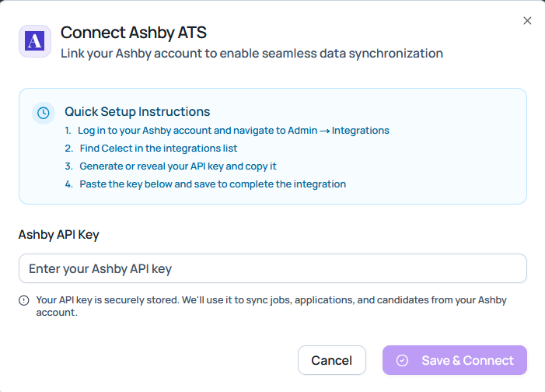Viewport: 545px width, 392px height.
Task: Click the Ashby "A" logo icon
Action: click(35, 41)
